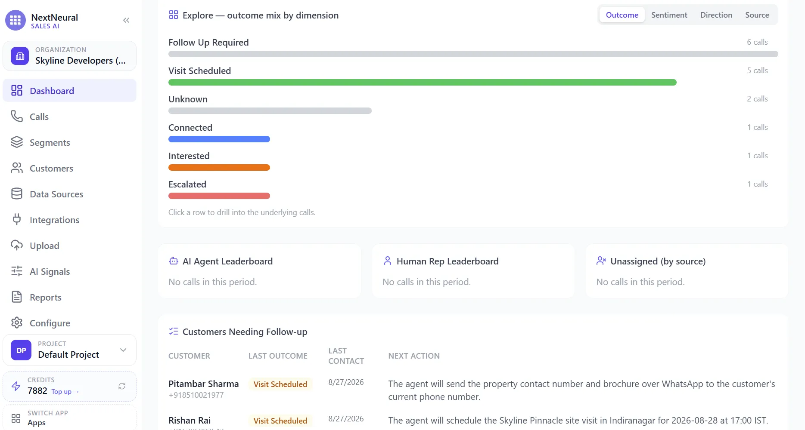805x430 pixels.
Task: Click the Data Sources database icon
Action: pyautogui.click(x=17, y=193)
